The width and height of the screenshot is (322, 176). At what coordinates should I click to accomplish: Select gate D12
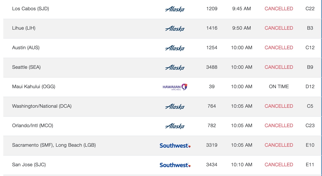(x=310, y=87)
